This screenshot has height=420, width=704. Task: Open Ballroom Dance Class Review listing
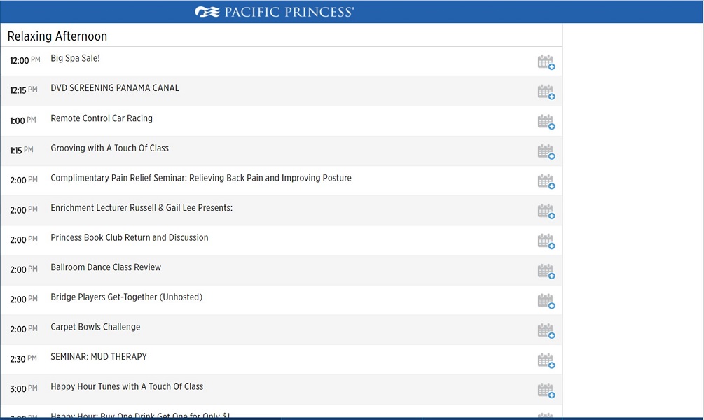[106, 267]
